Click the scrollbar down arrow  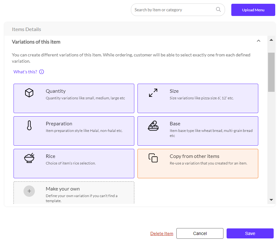click(x=271, y=200)
